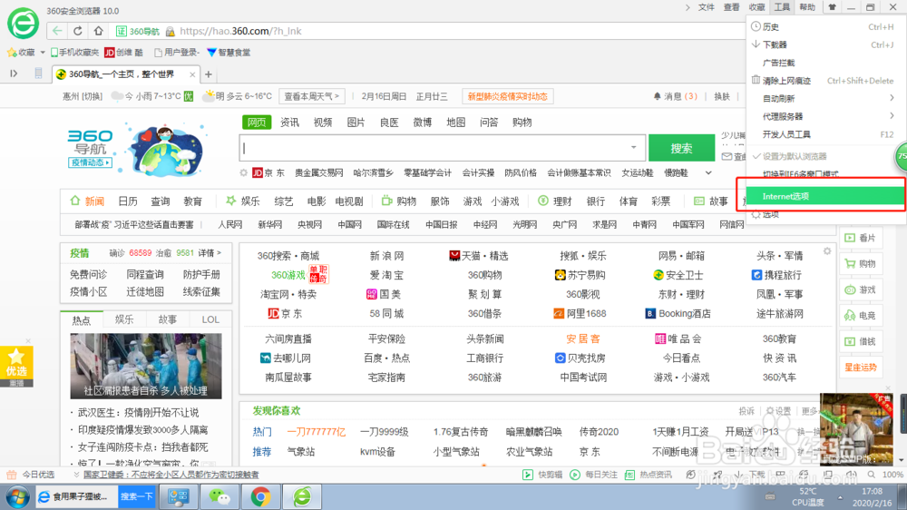Click 搜索一下 taskbar button

point(137,496)
